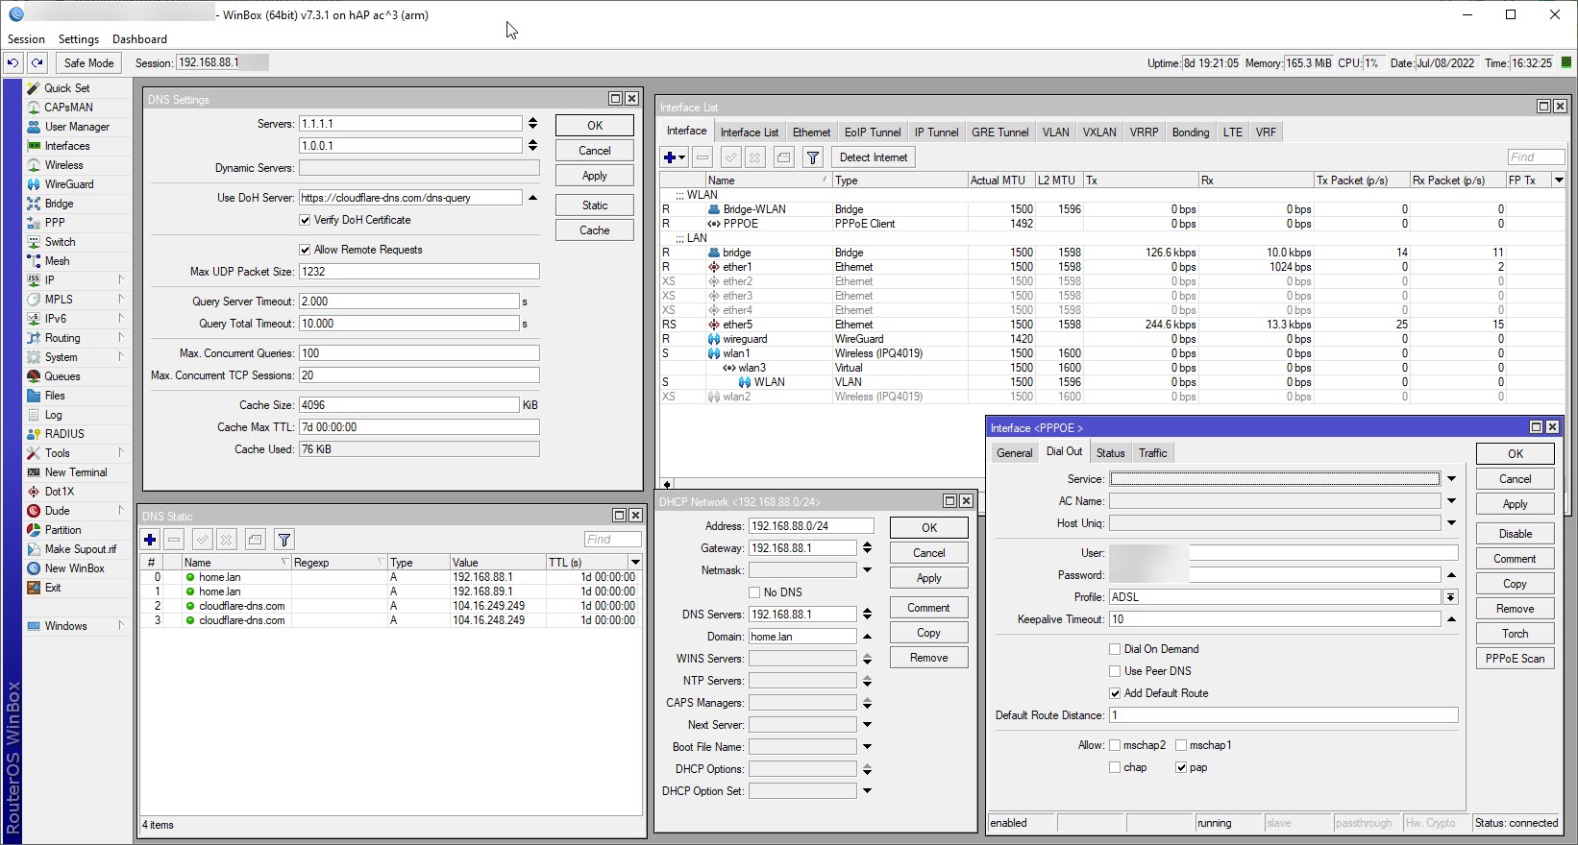Click the redo arrow in the top toolbar
Screen dimensions: 1578x845
(37, 62)
